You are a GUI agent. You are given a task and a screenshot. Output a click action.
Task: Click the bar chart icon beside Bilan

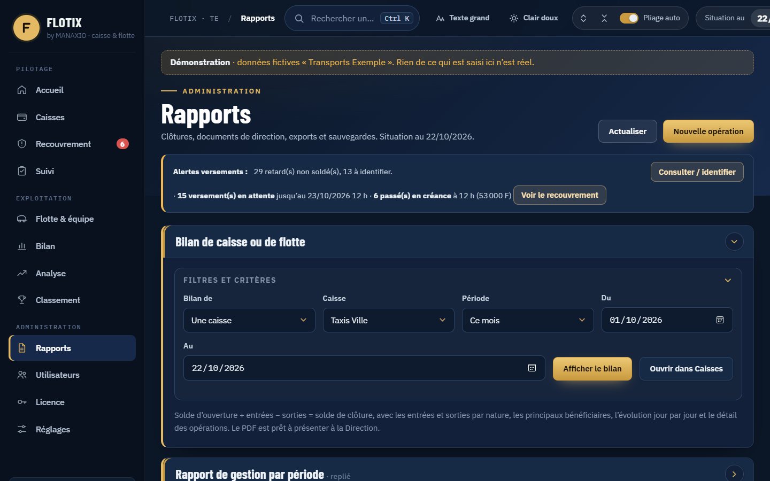coord(22,246)
